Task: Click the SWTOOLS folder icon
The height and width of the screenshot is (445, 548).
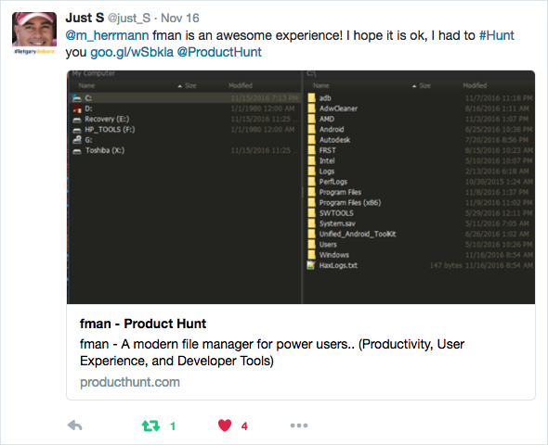Action: 311,213
